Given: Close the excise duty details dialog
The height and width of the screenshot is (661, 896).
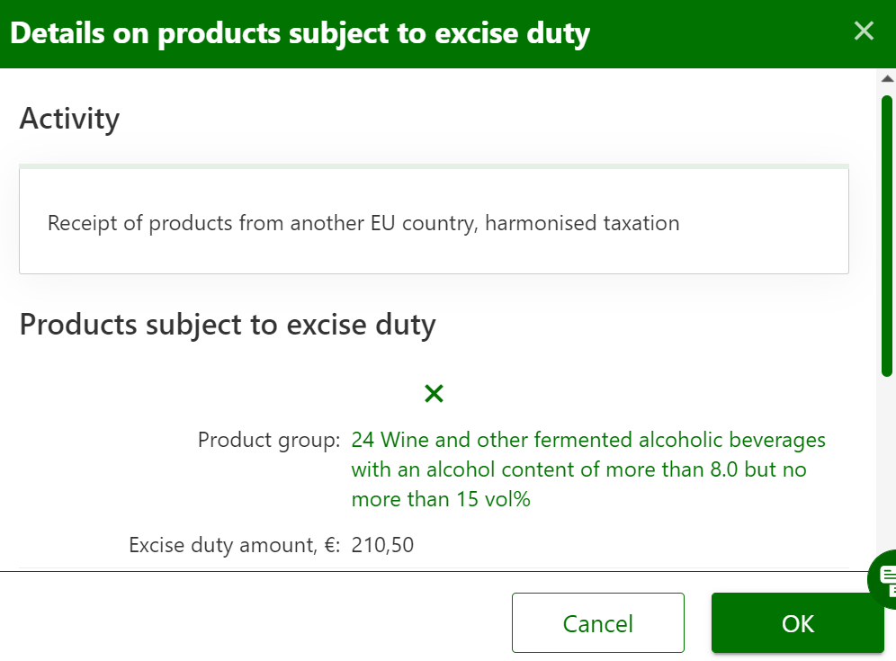Looking at the screenshot, I should [x=864, y=31].
